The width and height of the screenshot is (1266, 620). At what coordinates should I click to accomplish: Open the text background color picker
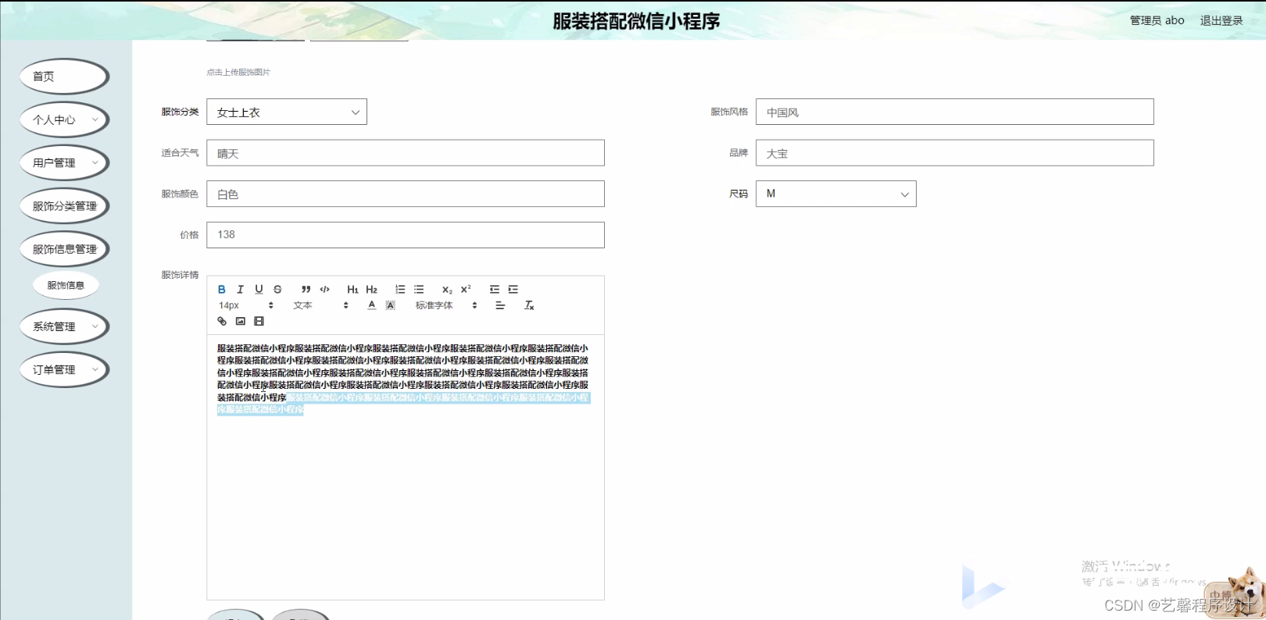[x=391, y=305]
